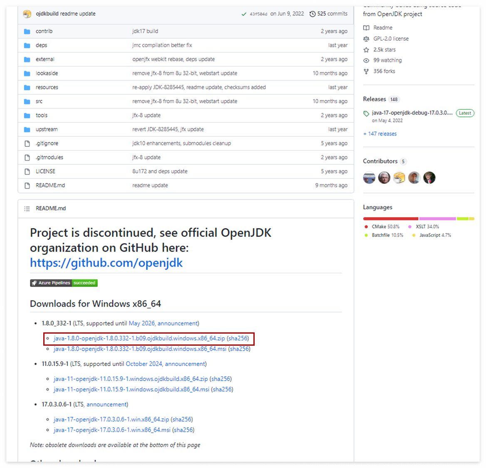
Task: Click the external folder icon
Action: 27,59
